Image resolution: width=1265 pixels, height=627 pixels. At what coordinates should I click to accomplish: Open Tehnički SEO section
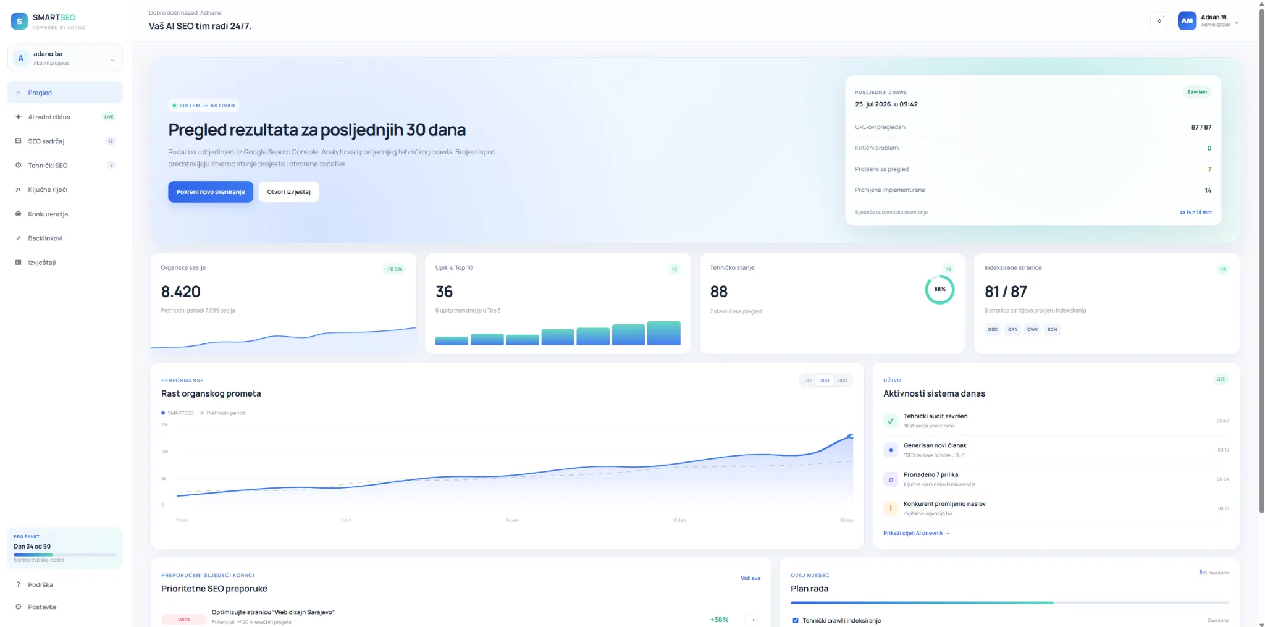point(65,166)
